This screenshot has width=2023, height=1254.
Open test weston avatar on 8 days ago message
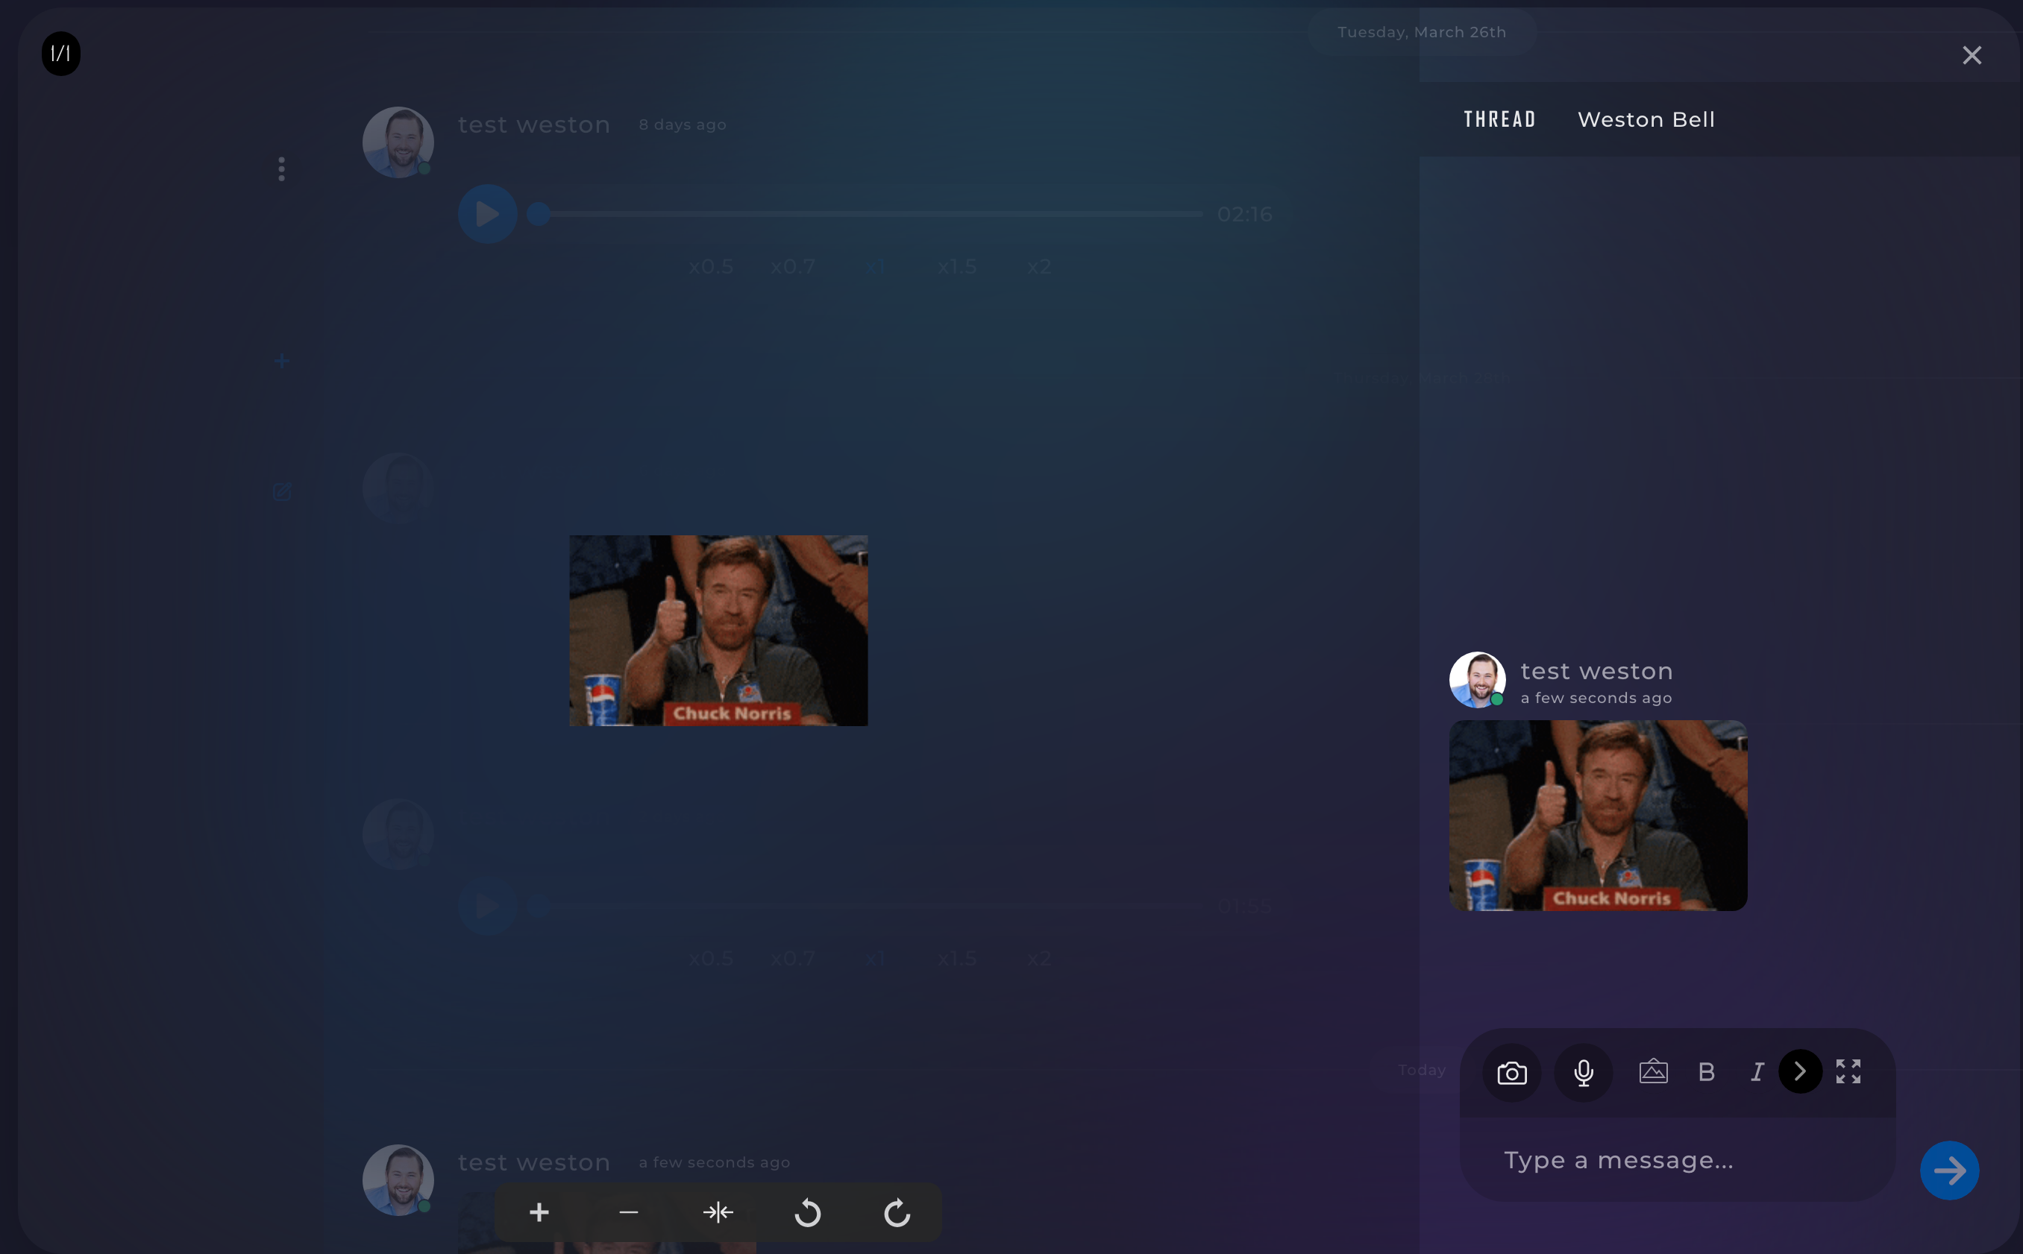(398, 142)
